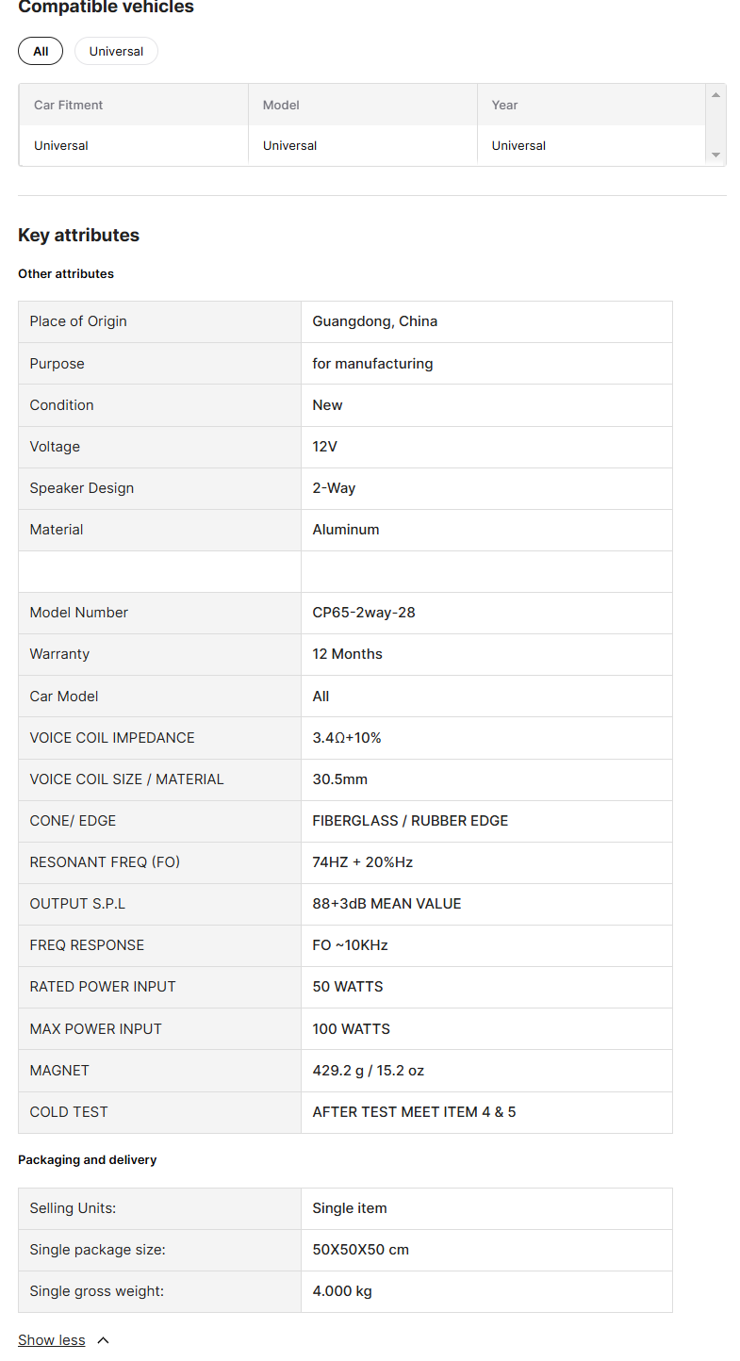This screenshot has width=740, height=1361.
Task: Click the Car Fitment column header
Action: pos(134,105)
